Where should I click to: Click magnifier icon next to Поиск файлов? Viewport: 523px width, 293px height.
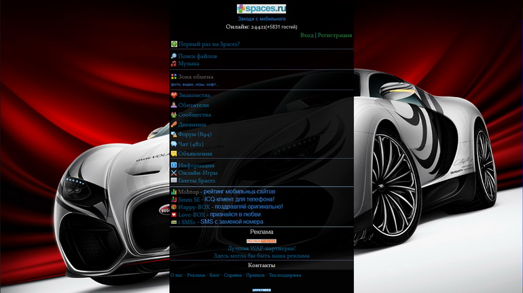pyautogui.click(x=174, y=56)
